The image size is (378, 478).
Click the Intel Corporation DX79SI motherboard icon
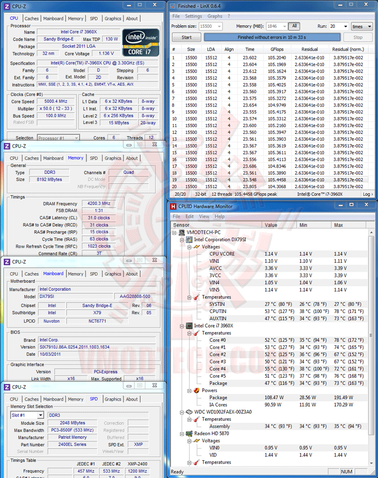189,240
